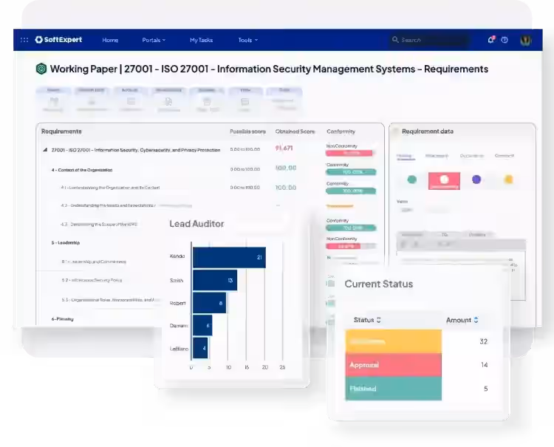Switch to the Comment tab in Requirement data

coord(505,156)
